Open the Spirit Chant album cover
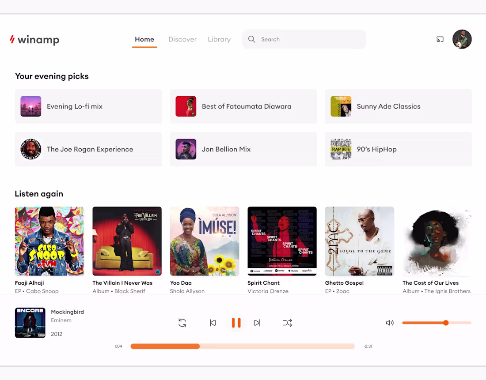 (282, 241)
